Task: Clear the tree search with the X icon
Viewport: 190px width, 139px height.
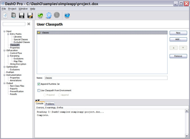Action: 29,24
